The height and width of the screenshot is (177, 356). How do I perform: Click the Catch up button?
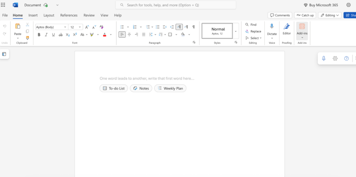[x=305, y=15]
